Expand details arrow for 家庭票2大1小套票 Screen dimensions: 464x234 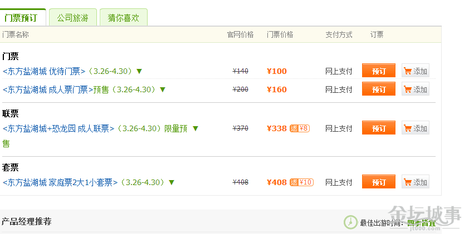click(x=172, y=182)
